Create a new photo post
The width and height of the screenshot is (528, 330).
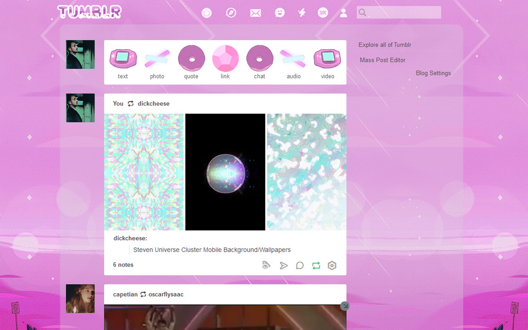157,62
